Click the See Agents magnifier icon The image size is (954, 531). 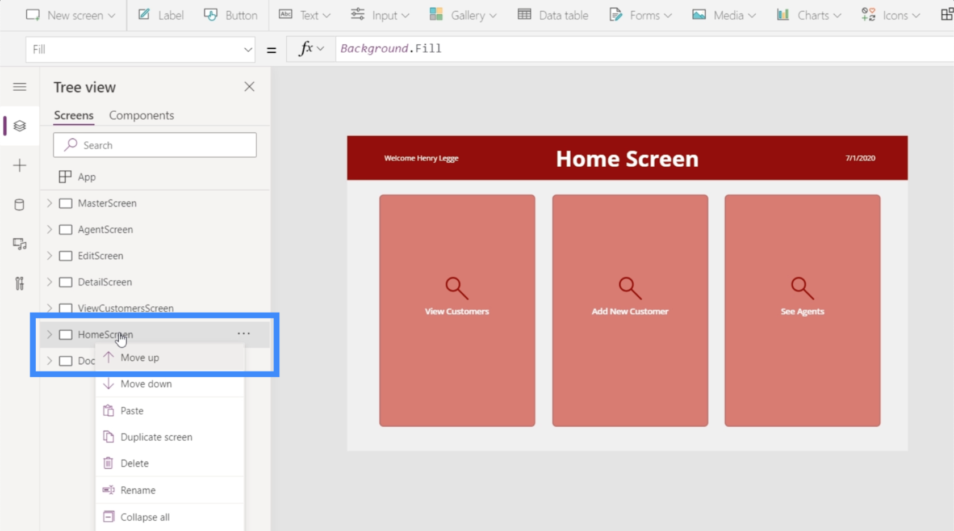tap(802, 288)
